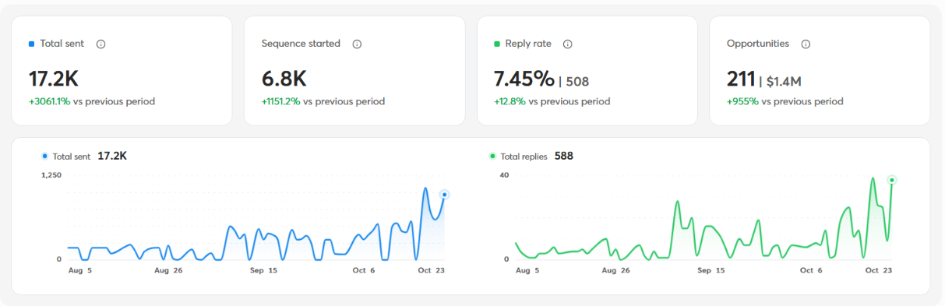Click the +1151.2% change text
945x306 pixels.
[281, 101]
